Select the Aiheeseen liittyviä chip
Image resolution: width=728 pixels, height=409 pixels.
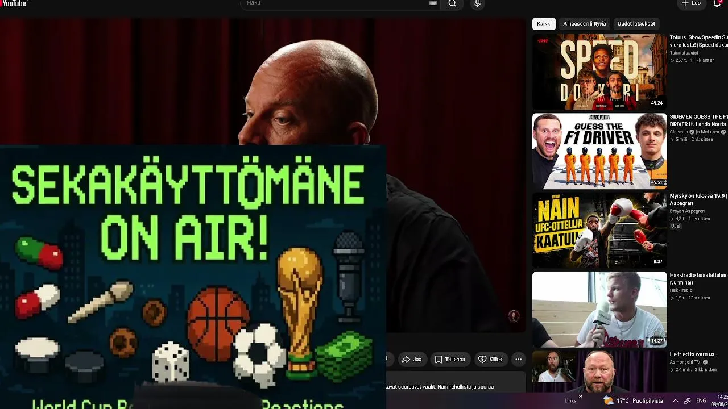(584, 24)
